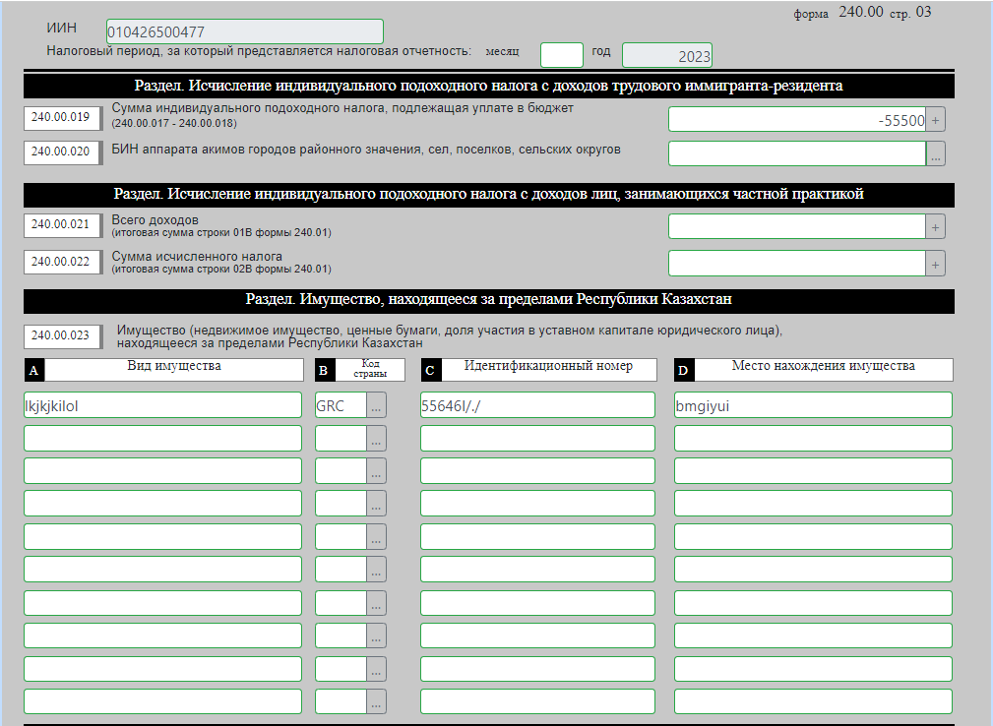The width and height of the screenshot is (993, 726).
Task: Click second row Место нахождения имущества field
Action: click(813, 438)
